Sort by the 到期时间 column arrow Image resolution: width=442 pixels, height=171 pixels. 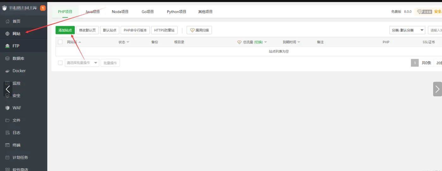299,42
